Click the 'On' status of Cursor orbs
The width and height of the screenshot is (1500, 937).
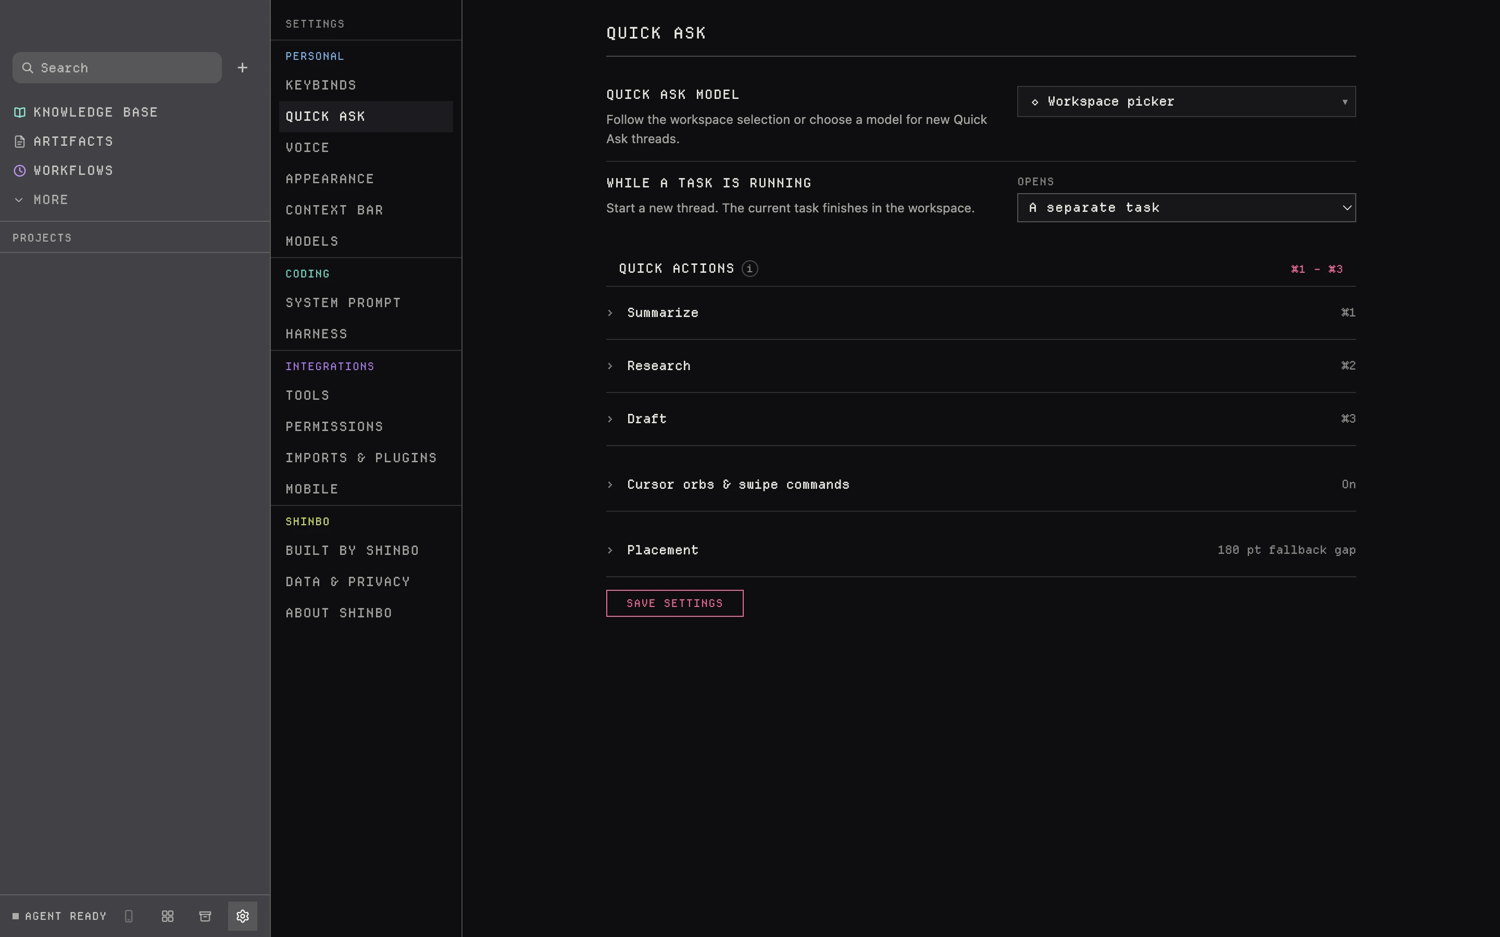1348,485
